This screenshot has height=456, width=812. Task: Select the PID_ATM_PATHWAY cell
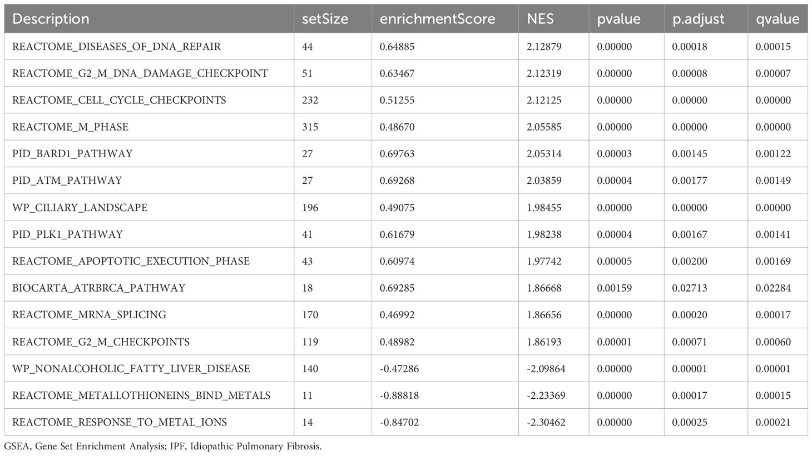point(149,181)
